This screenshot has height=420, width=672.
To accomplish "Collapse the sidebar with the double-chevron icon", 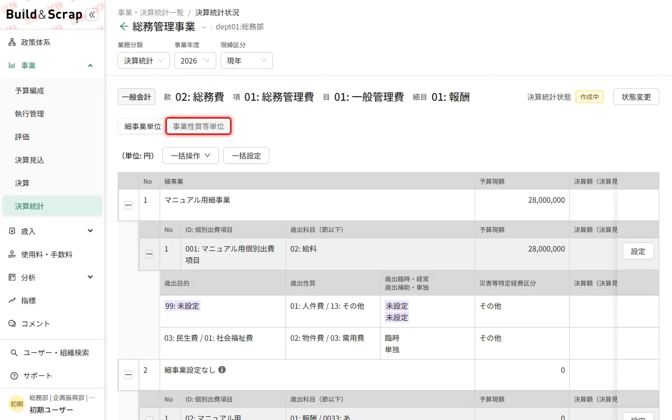I will [92, 15].
